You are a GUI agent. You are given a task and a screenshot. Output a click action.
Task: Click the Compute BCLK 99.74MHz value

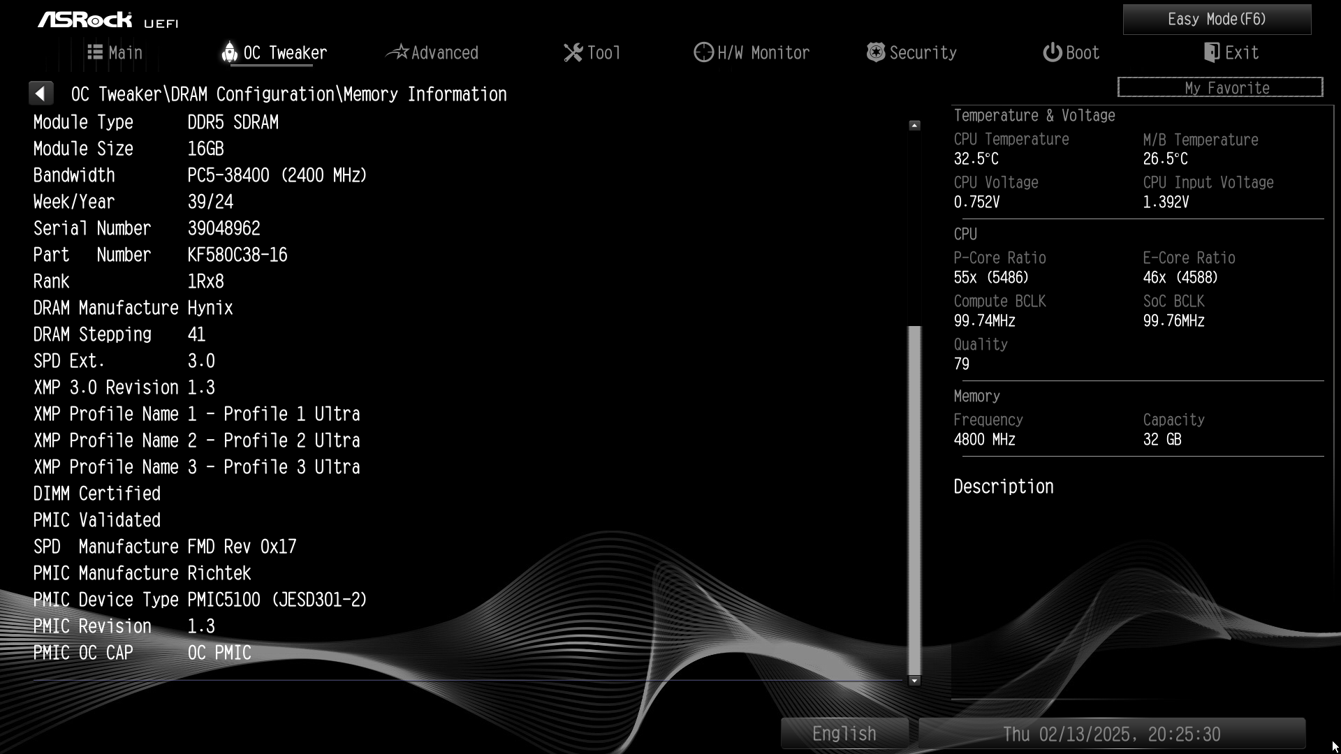985,320
